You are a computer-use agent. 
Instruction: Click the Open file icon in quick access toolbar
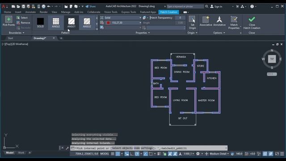pyautogui.click(x=18, y=6)
